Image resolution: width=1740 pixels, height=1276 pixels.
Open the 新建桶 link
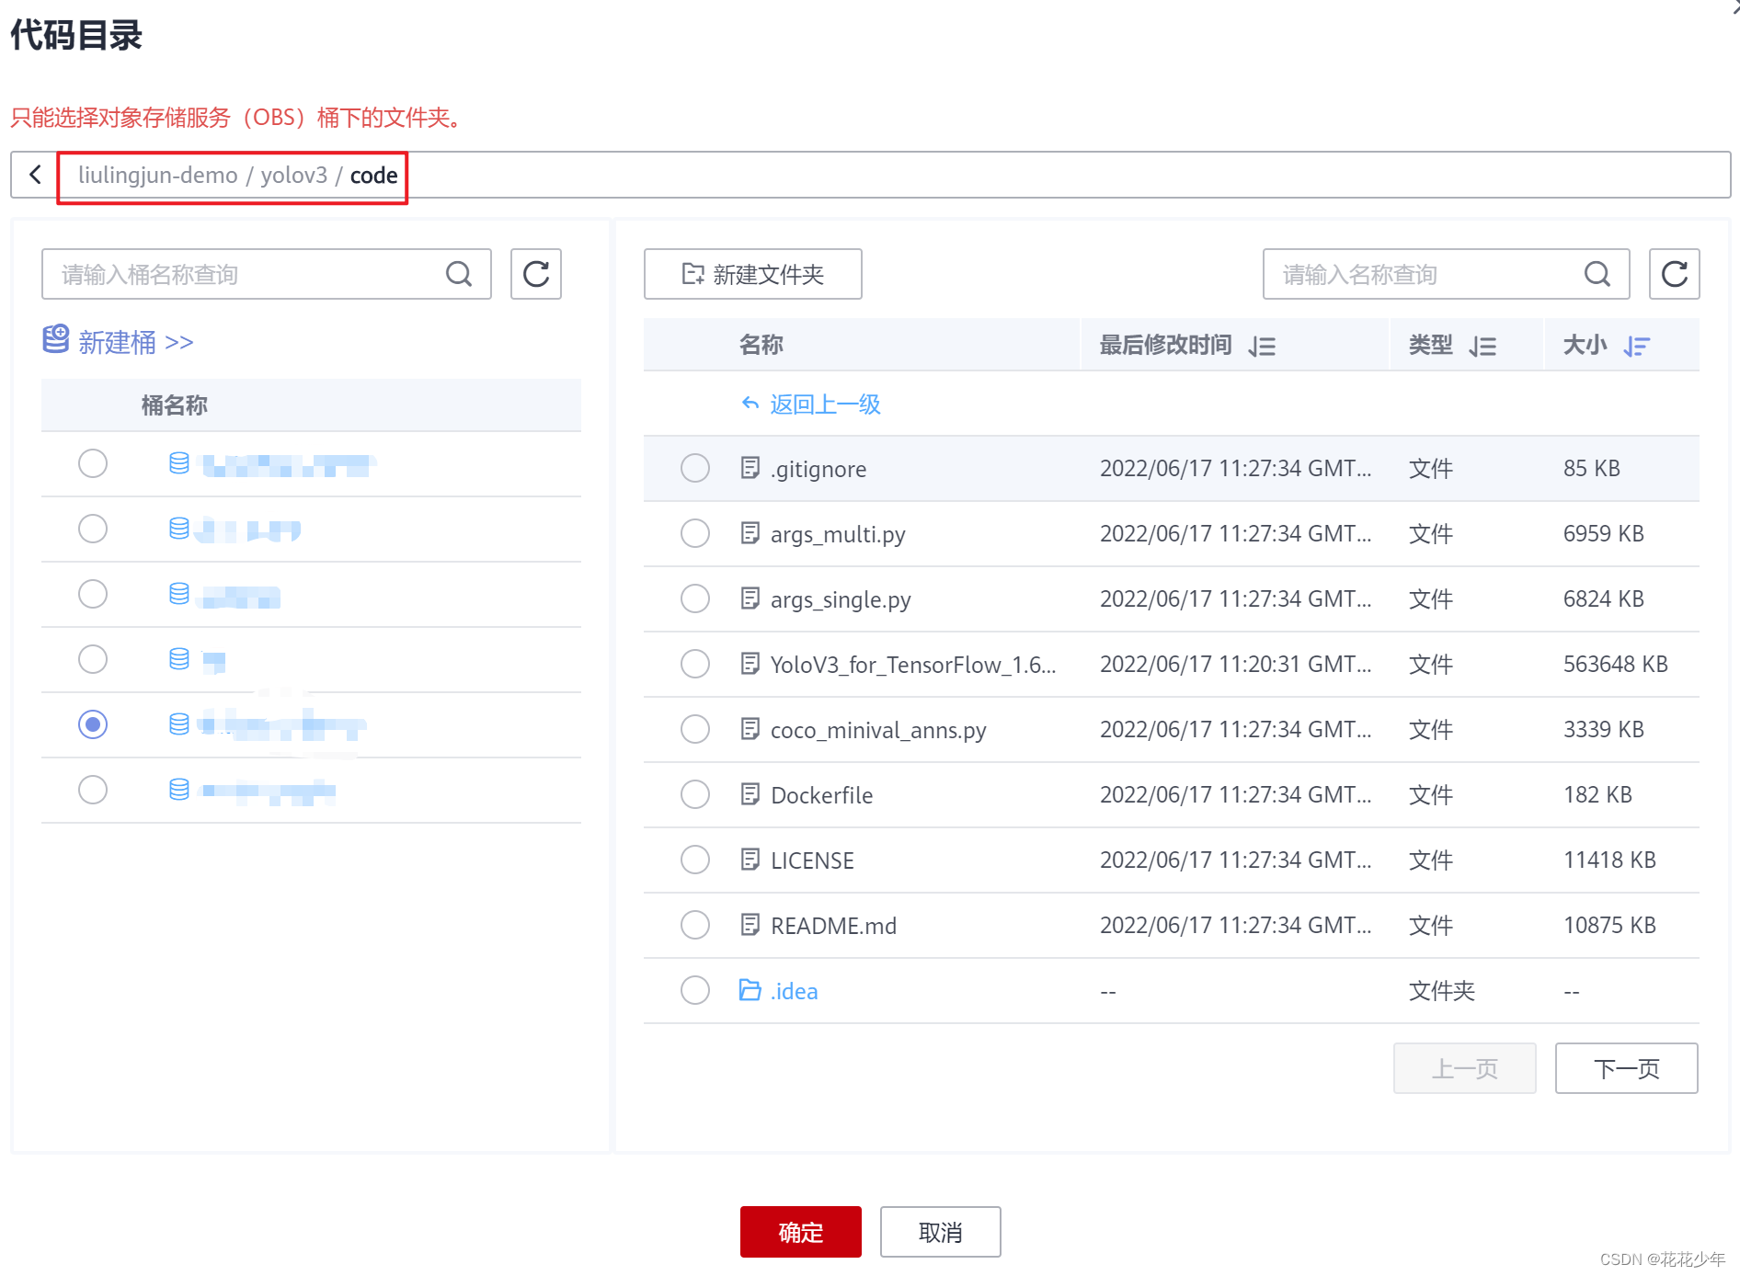pos(119,342)
